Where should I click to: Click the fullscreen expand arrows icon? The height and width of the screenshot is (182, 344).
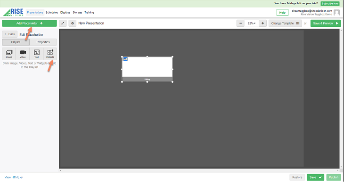(63, 23)
